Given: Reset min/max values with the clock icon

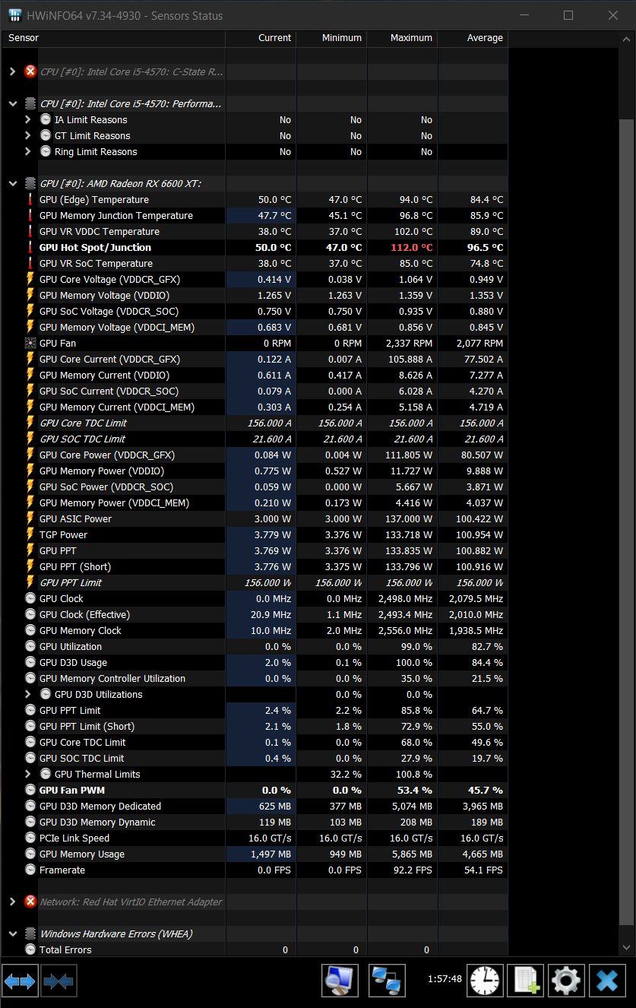Looking at the screenshot, I should (486, 981).
